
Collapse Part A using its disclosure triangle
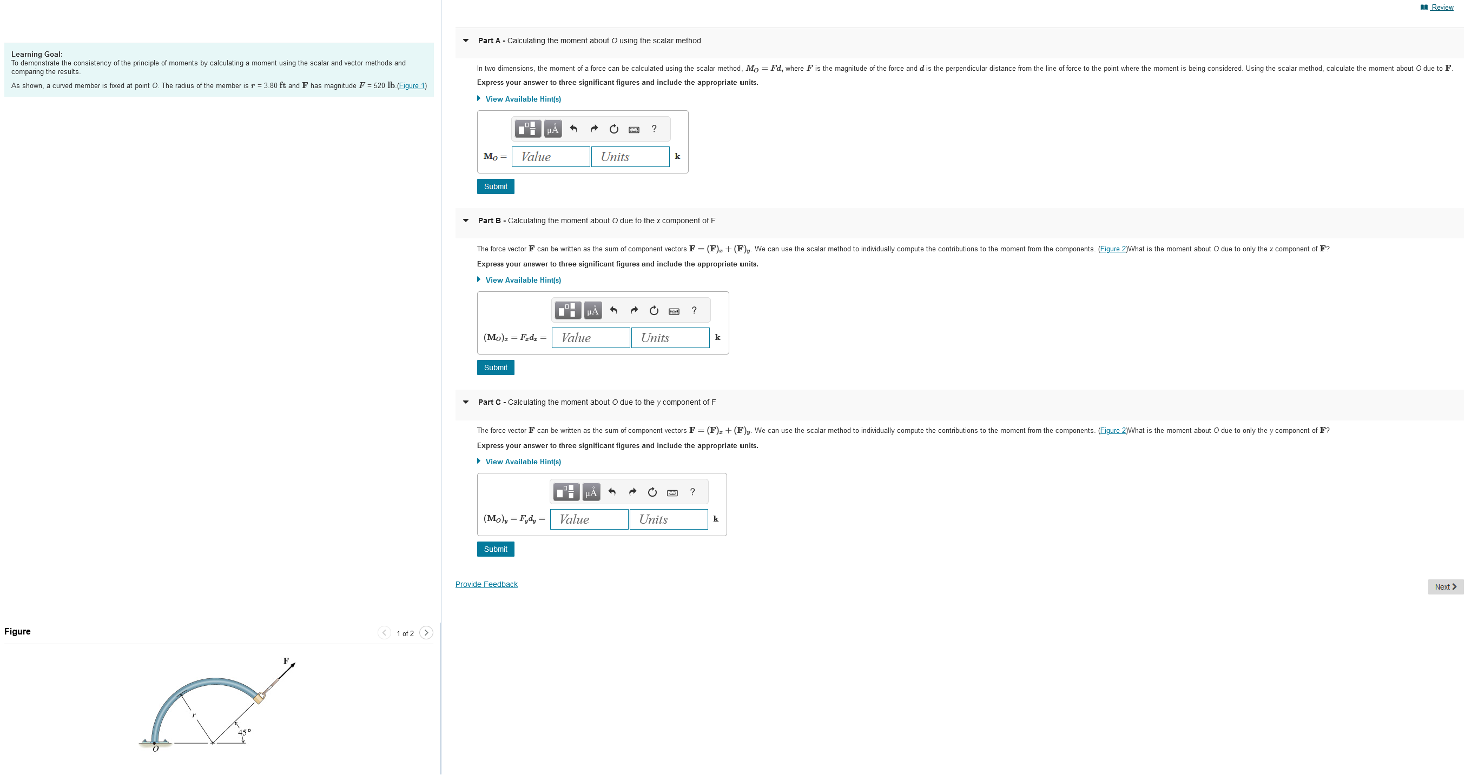(x=465, y=40)
